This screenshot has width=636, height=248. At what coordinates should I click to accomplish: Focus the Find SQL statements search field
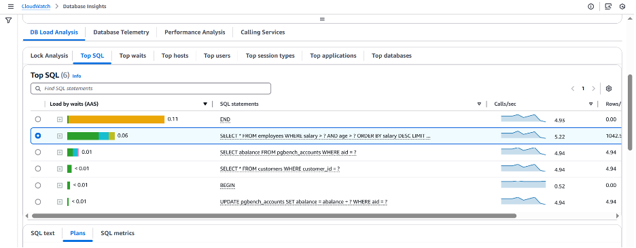point(150,88)
